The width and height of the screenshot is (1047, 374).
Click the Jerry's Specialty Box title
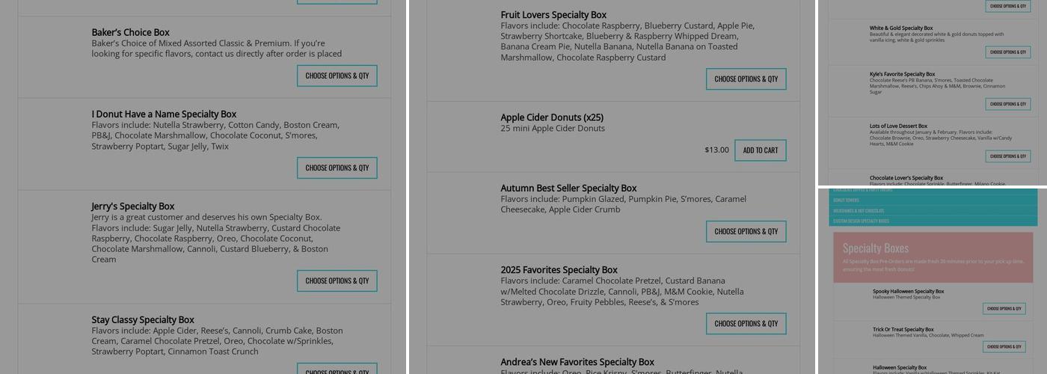click(133, 206)
